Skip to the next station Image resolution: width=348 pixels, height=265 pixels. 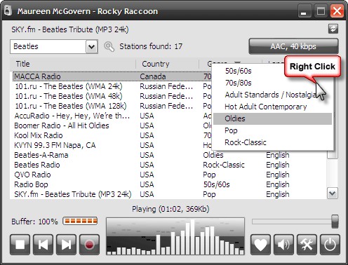pos(66,245)
